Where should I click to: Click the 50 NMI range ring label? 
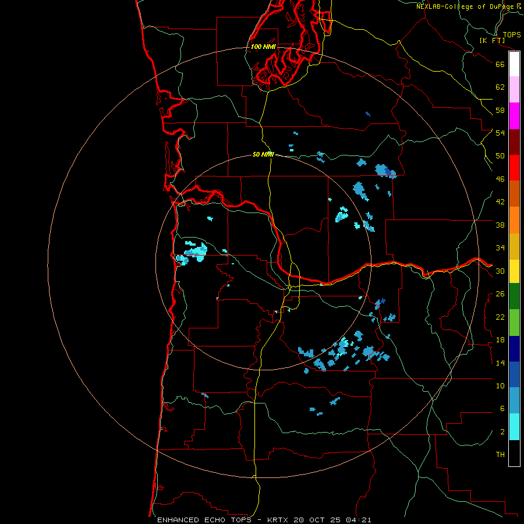(263, 154)
